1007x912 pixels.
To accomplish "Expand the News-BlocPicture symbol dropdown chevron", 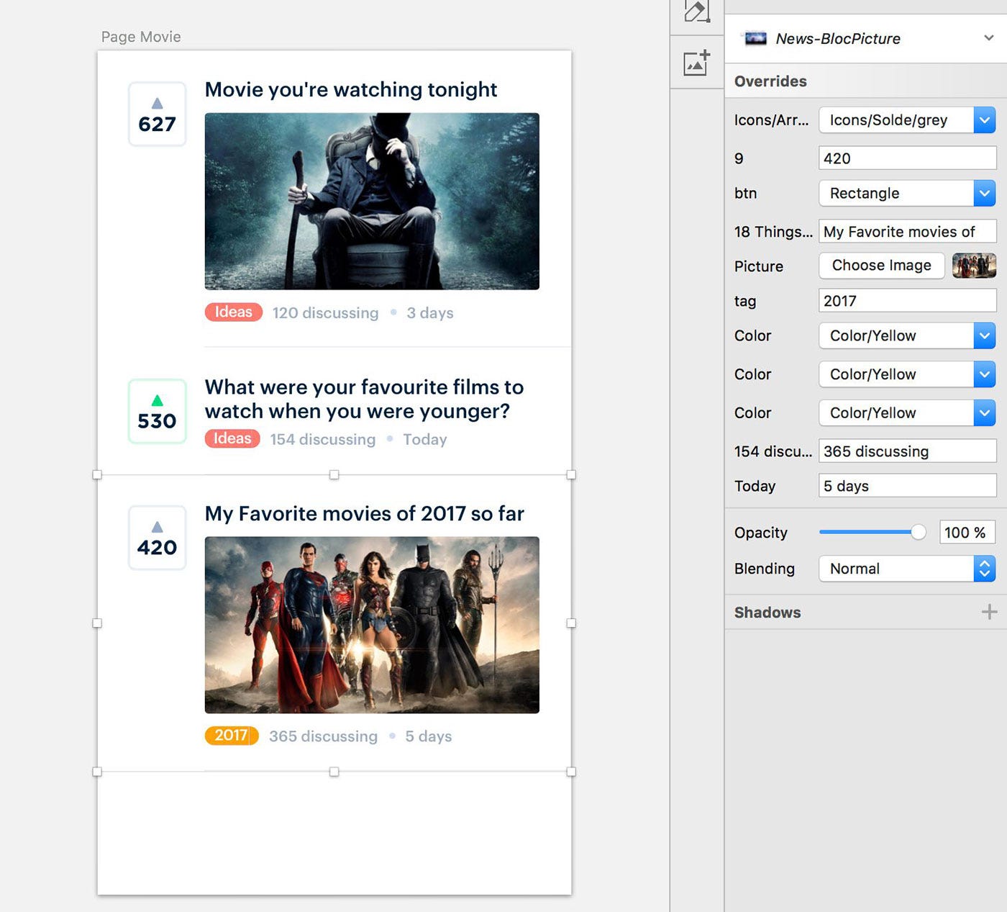I will point(989,38).
